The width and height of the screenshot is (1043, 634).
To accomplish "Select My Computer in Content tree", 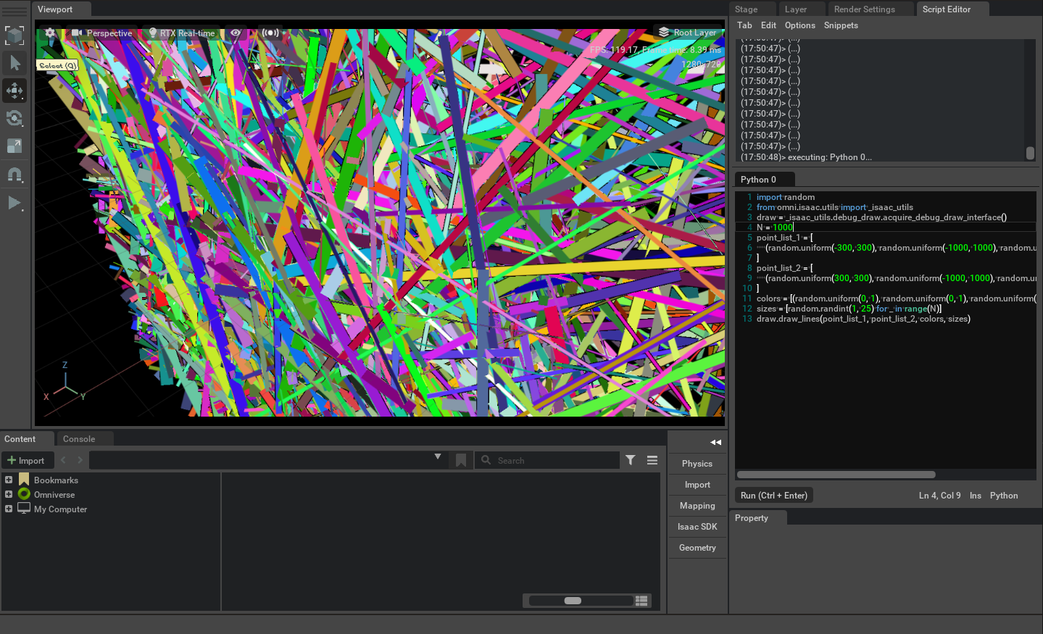I will [x=60, y=509].
